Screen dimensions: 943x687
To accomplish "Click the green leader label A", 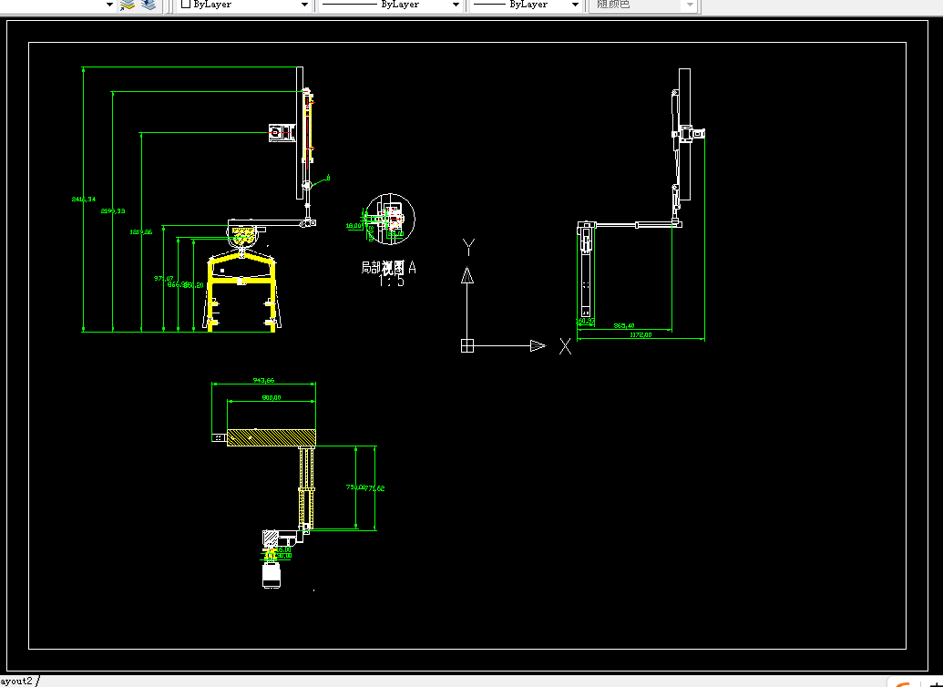I will (x=328, y=178).
